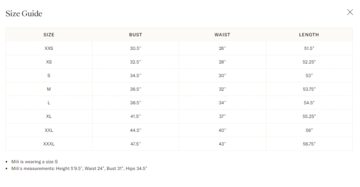Select the size S row label
The height and width of the screenshot is (187, 360).
[x=49, y=75]
